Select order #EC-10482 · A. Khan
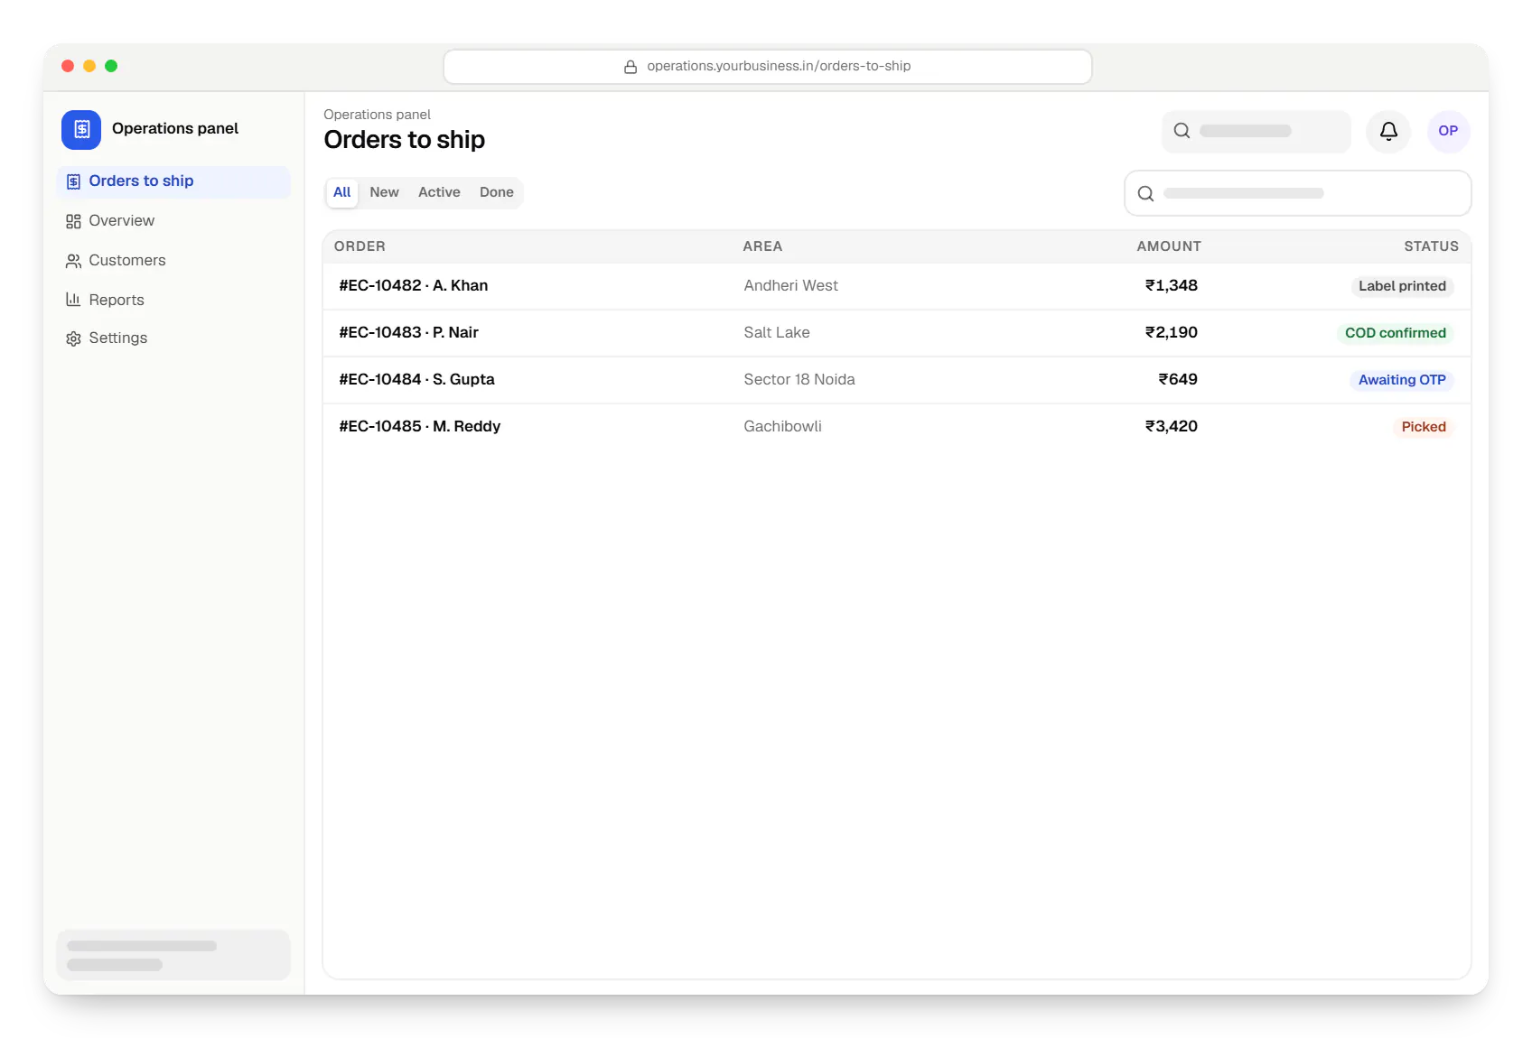The width and height of the screenshot is (1532, 1038). point(897,286)
